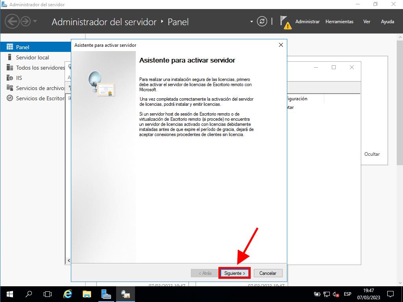Viewport: 403px width, 302px height.
Task: Open the Ayuda menu
Action: point(387,22)
